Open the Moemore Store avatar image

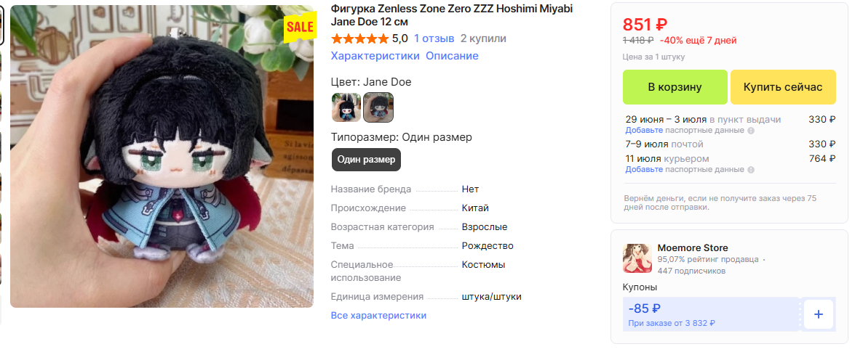tap(637, 258)
